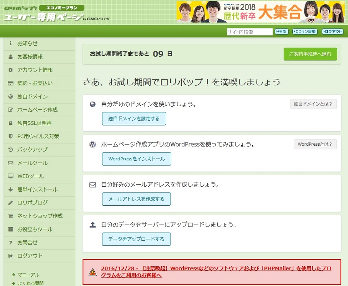348x286 pixels.
Task: Open ロリポブログ in the sidebar
Action: [x=39, y=203]
